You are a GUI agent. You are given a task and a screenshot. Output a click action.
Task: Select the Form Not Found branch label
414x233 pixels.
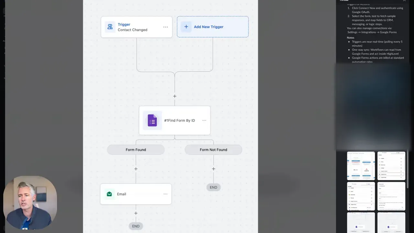(213, 150)
